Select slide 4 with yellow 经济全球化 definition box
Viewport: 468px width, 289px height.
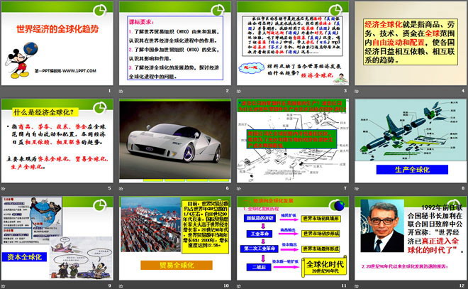click(411, 43)
